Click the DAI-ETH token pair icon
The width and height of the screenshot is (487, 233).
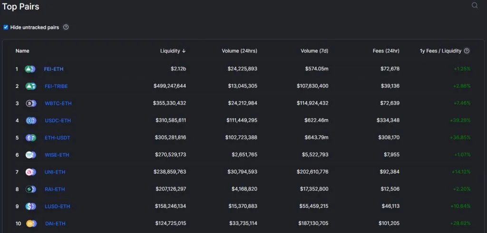[x=31, y=223]
